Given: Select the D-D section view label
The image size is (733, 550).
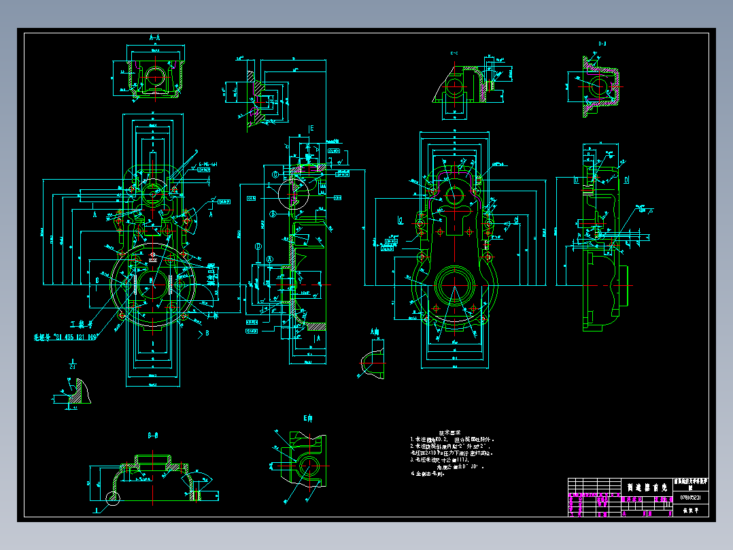Looking at the screenshot, I should coord(602,44).
